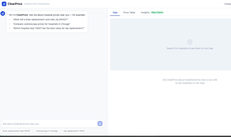Choose the 'Hip replacement 10001' suggestion chip
231x137 pixels.
[74, 131]
